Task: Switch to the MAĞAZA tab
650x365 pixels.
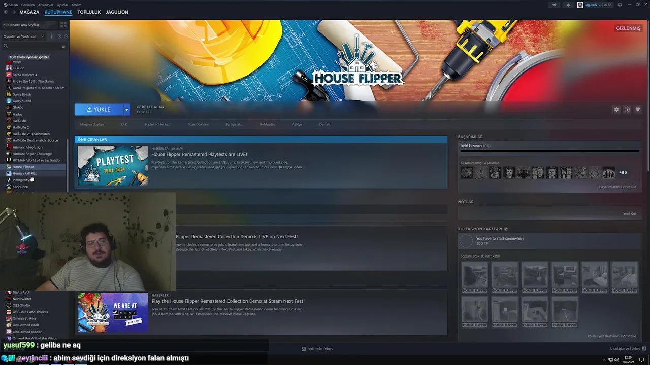Action: (29, 12)
